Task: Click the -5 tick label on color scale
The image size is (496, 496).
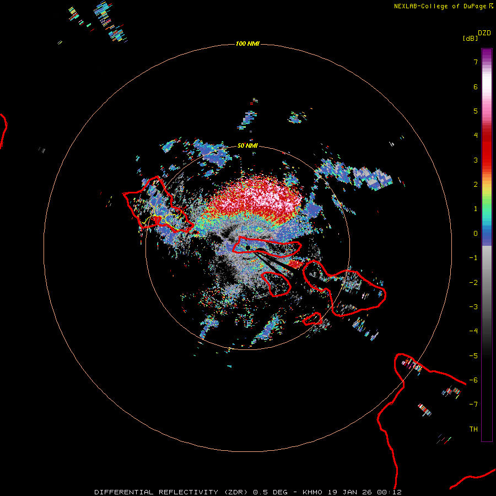Action: pyautogui.click(x=473, y=356)
